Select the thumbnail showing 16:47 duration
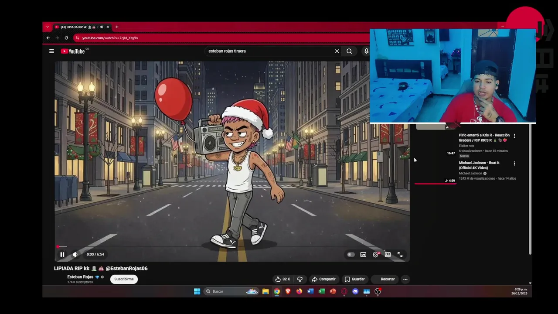Screen dimensions: 558x314 (x=436, y=144)
